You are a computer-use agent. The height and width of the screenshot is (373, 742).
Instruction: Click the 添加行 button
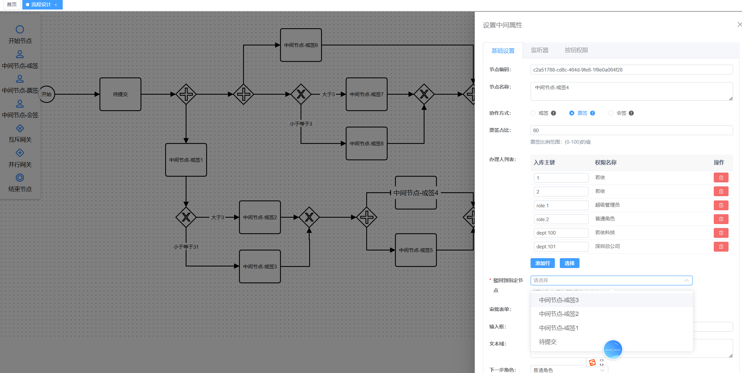542,263
